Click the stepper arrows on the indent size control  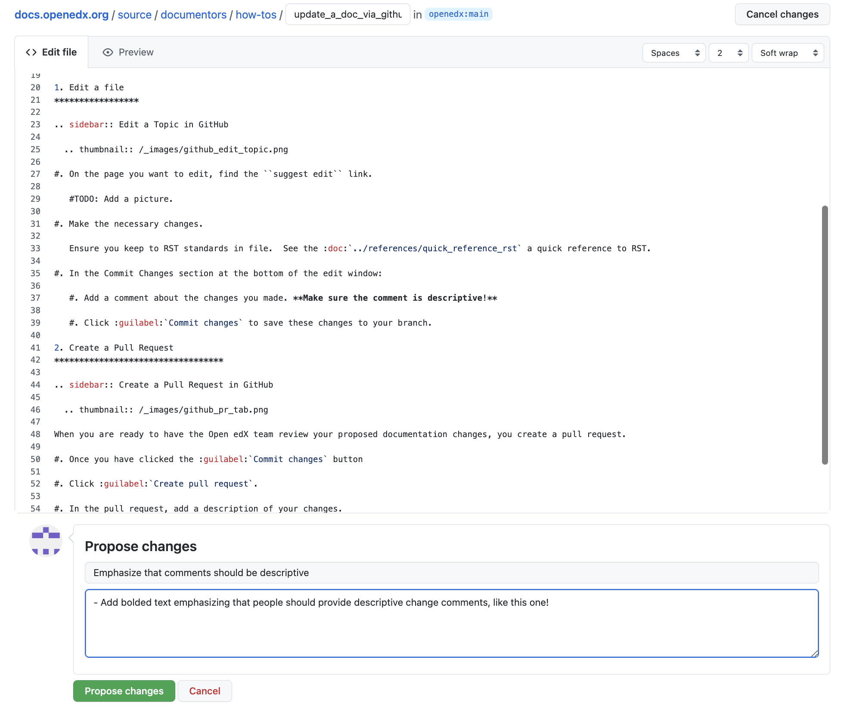tap(740, 53)
